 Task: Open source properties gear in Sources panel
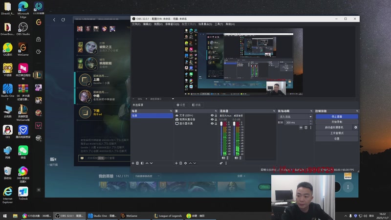(186, 163)
